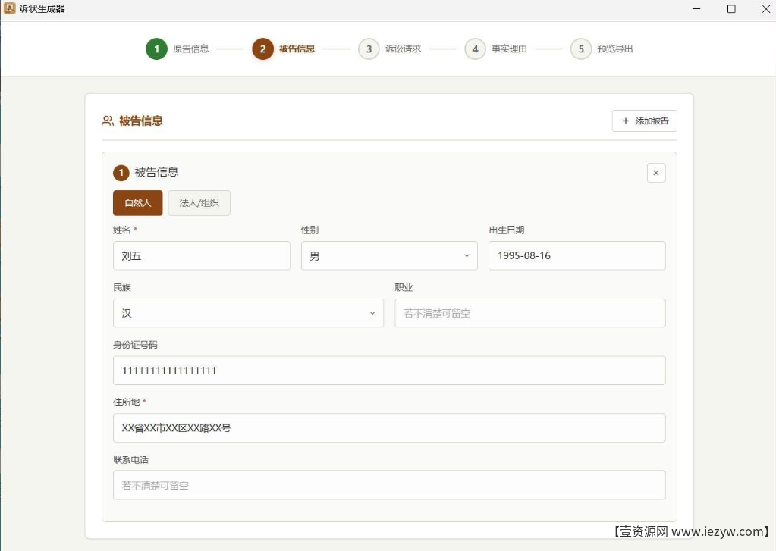Select the 自然人 person type option
Screen dimensions: 776x551
137,202
